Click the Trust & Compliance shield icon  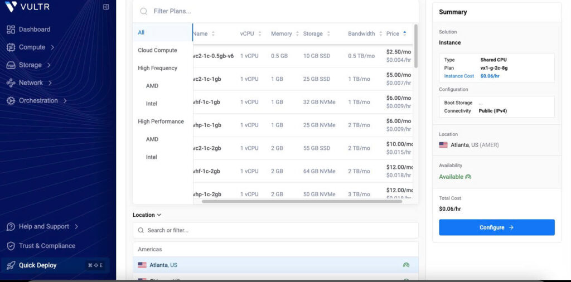(x=11, y=246)
